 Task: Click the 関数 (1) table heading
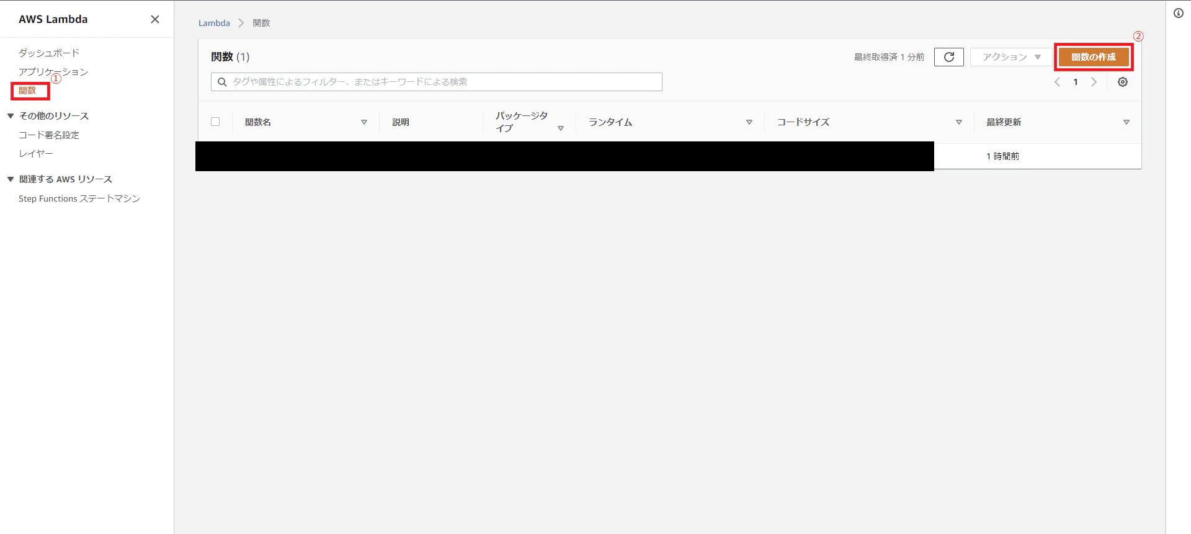pos(230,56)
